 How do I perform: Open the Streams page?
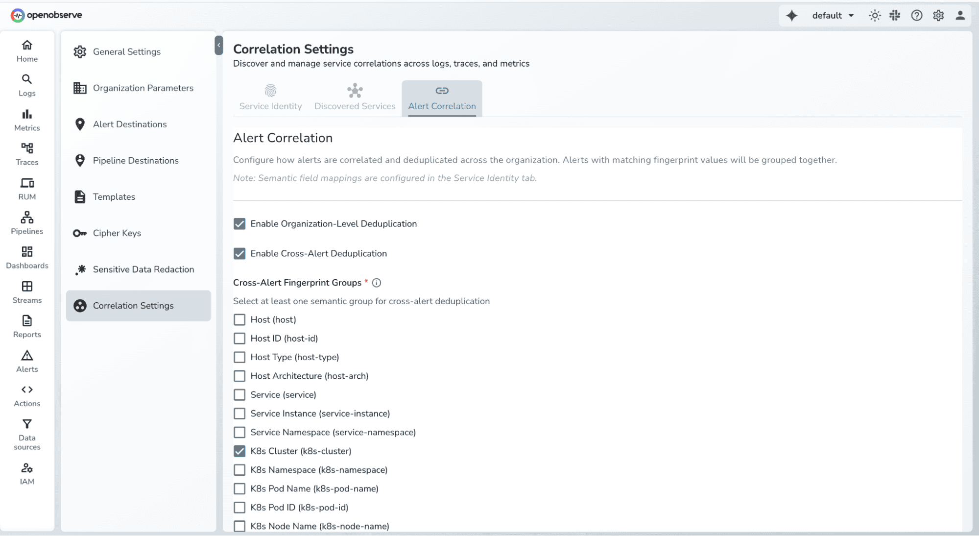point(27,292)
